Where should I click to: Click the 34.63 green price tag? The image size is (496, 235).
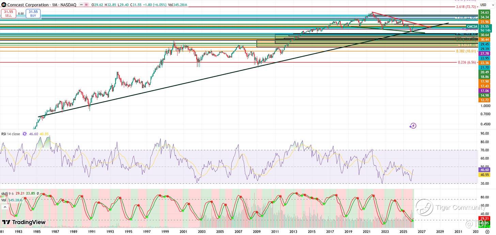(484, 12)
